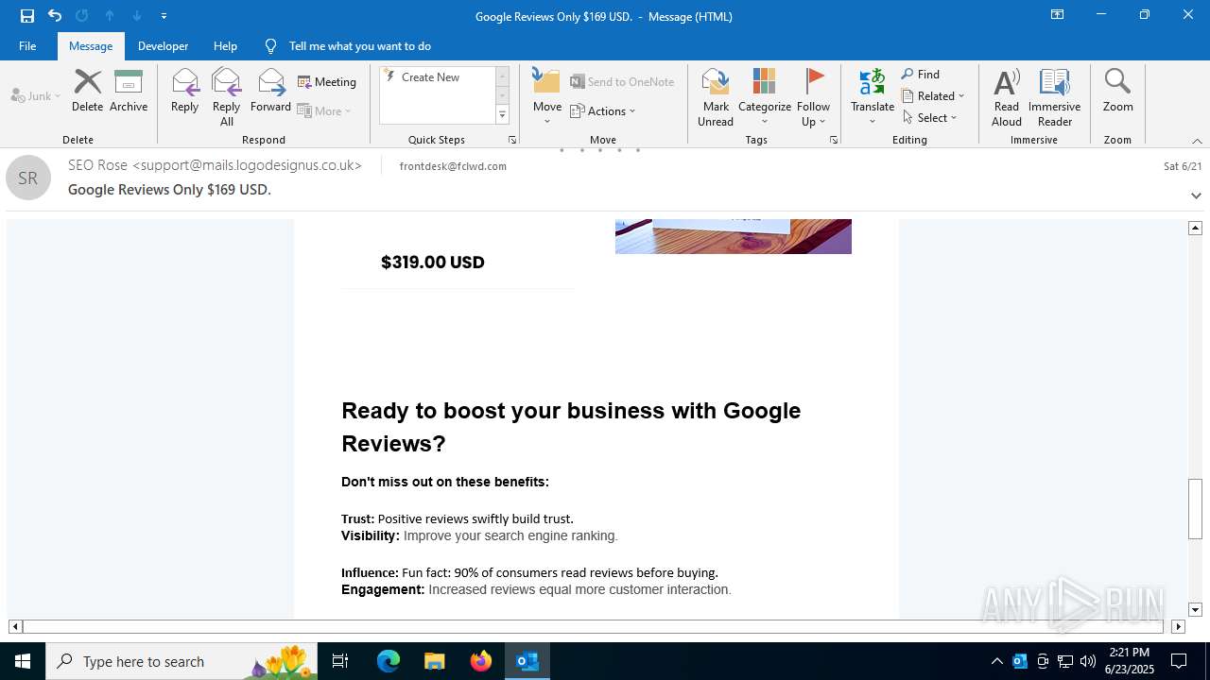The image size is (1210, 680).
Task: Open the Move folder dropdown
Action: [547, 97]
